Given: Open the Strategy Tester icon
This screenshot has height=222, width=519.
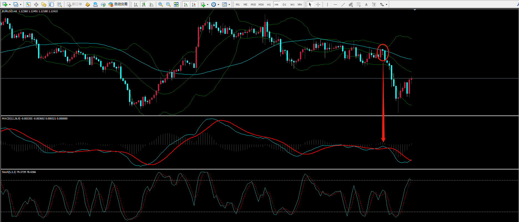Looking at the screenshot, I should (x=59, y=4).
